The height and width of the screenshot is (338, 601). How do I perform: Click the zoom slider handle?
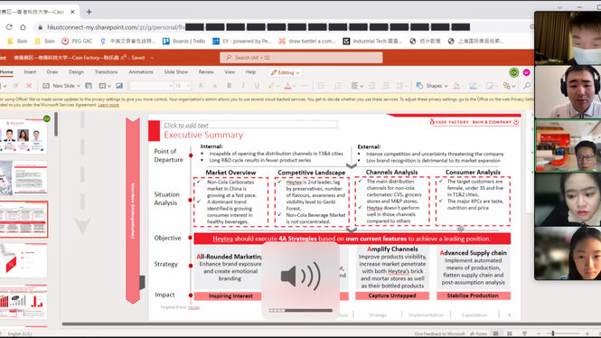[x=553, y=333]
